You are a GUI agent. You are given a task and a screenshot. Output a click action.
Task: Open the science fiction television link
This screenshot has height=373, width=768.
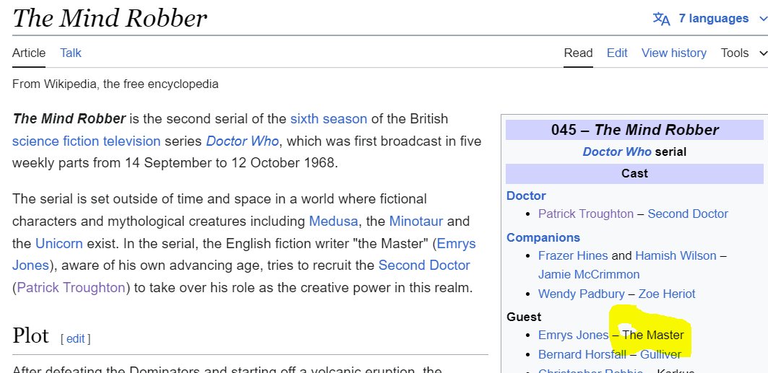[86, 141]
